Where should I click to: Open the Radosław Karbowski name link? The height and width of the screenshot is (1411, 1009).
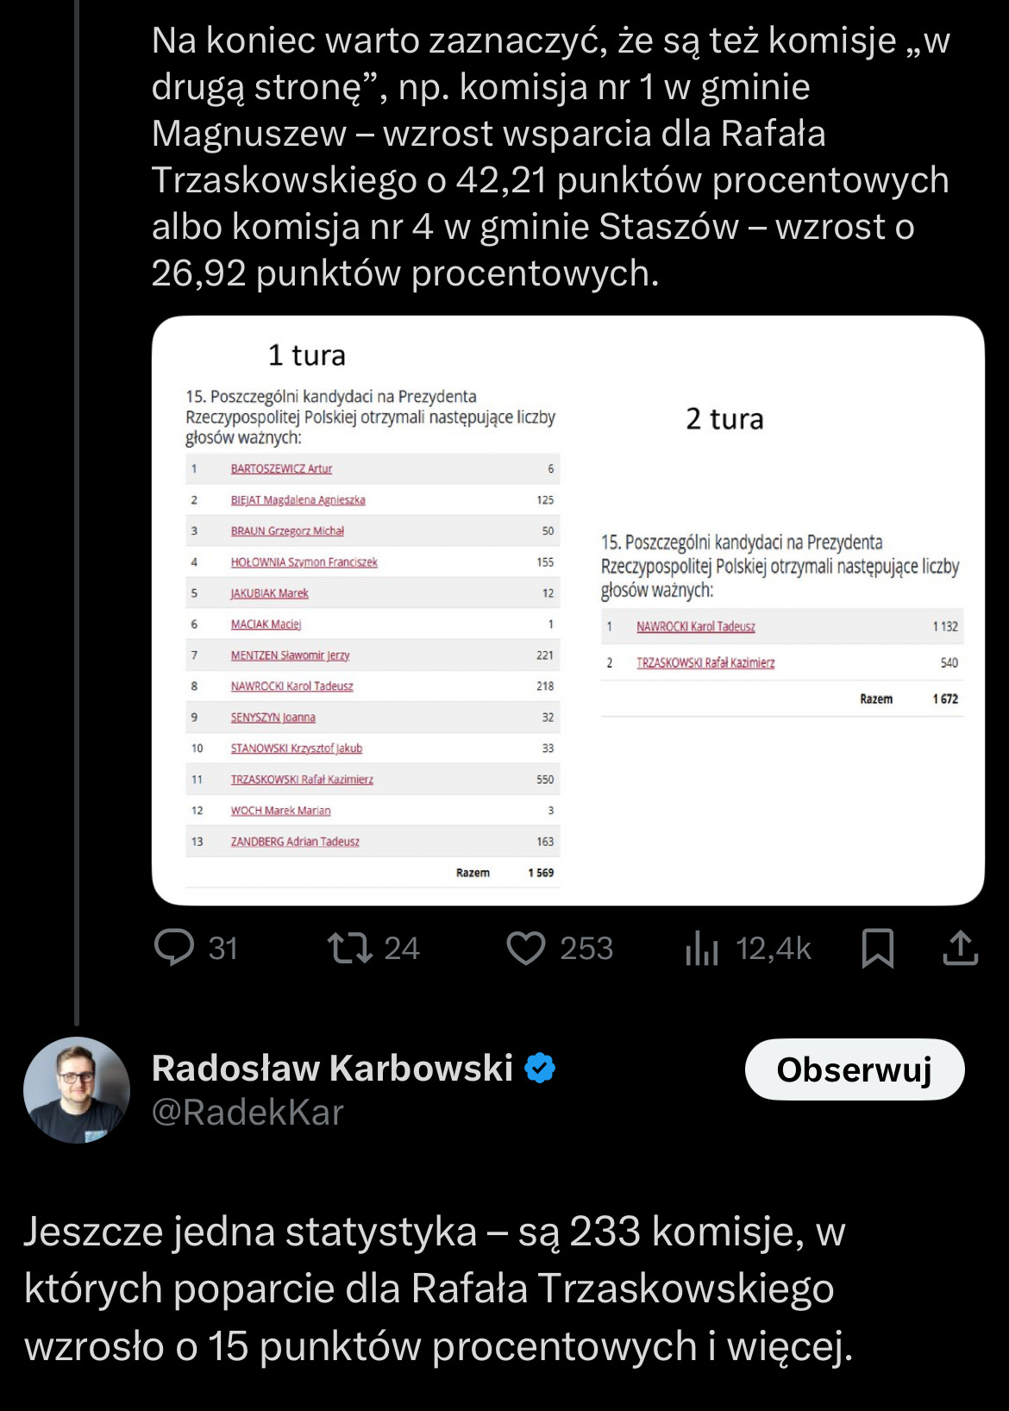[332, 1068]
